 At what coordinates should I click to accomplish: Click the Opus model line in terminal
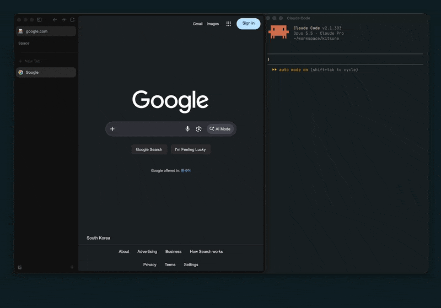point(319,33)
